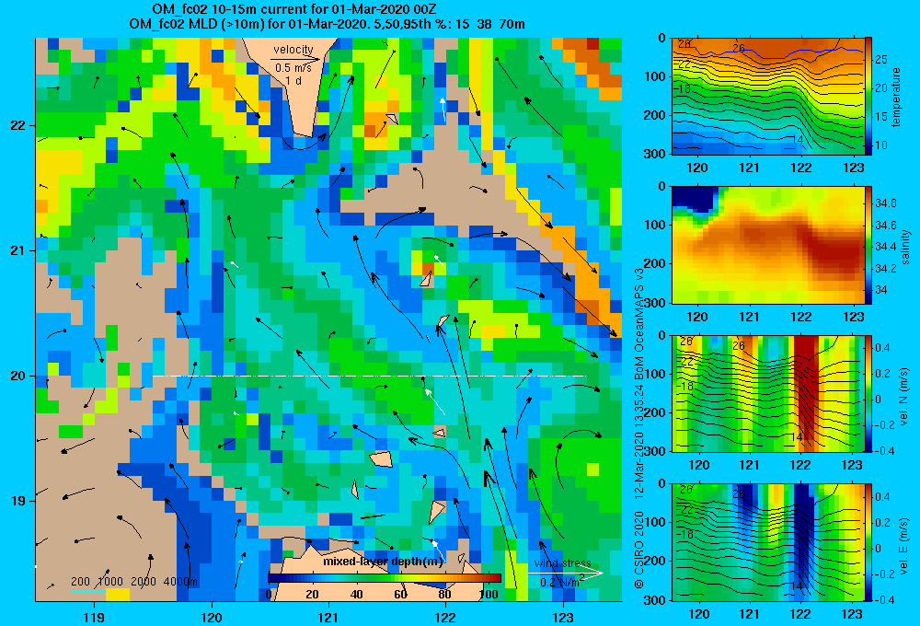
Task: Click the 'velocity' legend label
Action: pyautogui.click(x=293, y=50)
